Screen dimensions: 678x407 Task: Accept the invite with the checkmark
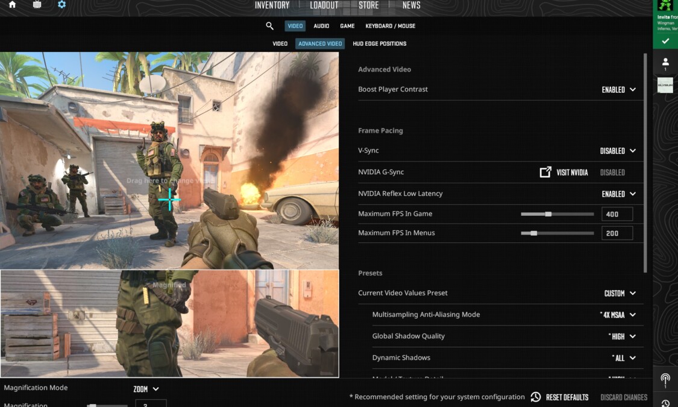pos(665,41)
